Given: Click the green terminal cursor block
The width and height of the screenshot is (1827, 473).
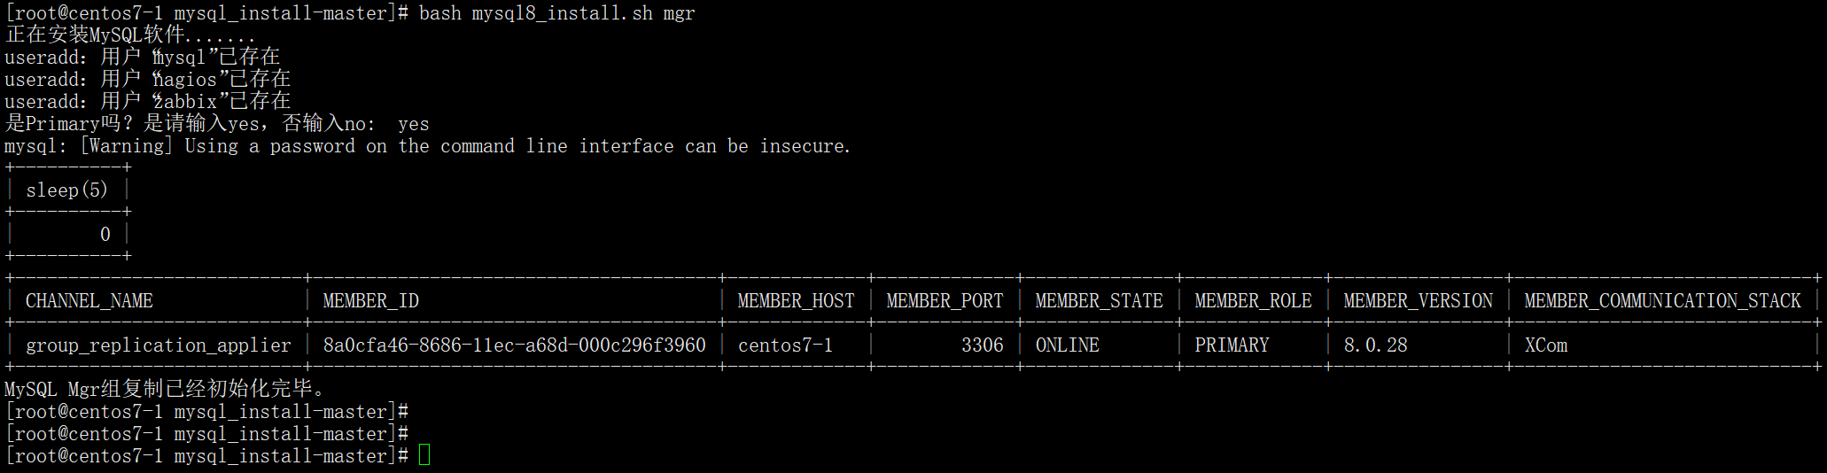Looking at the screenshot, I should click(x=424, y=455).
